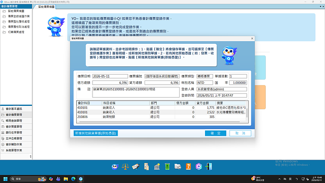Click the 單據張數 field
Screen dimensions: 325x183
[238, 76]
